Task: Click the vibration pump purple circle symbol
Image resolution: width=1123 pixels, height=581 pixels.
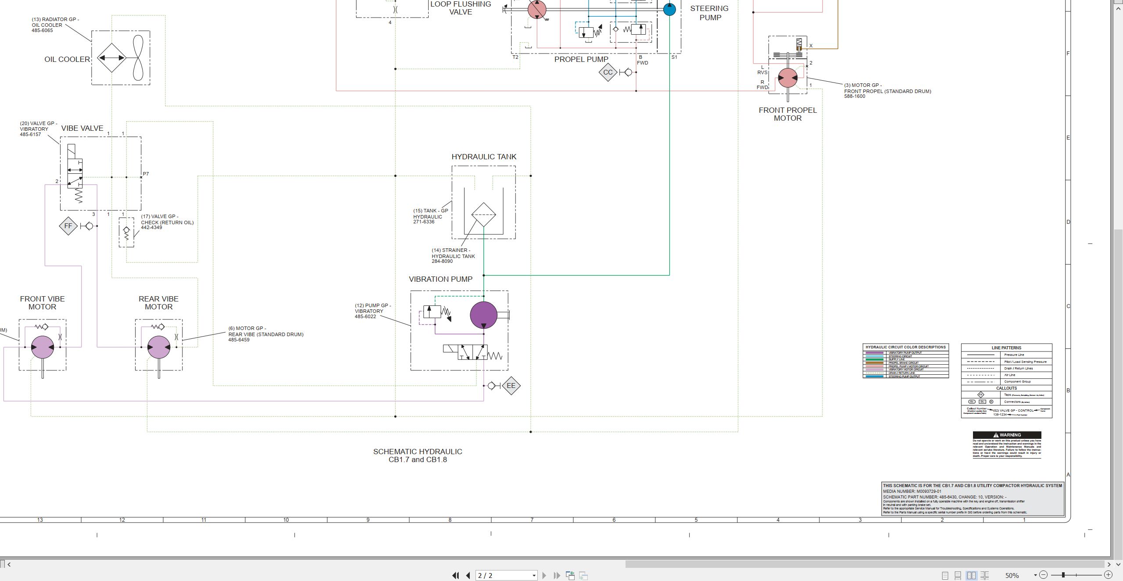Action: tap(483, 315)
